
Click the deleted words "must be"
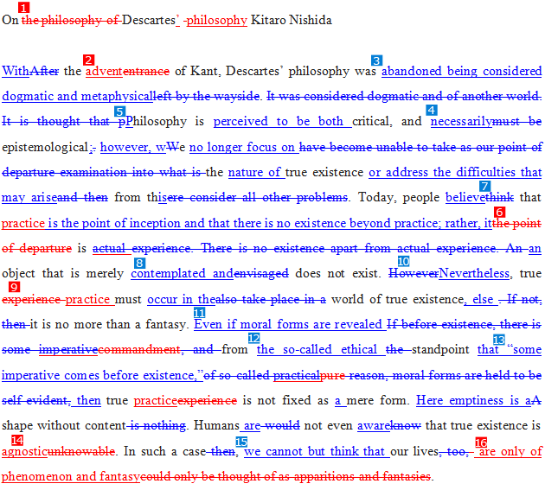coord(517,121)
